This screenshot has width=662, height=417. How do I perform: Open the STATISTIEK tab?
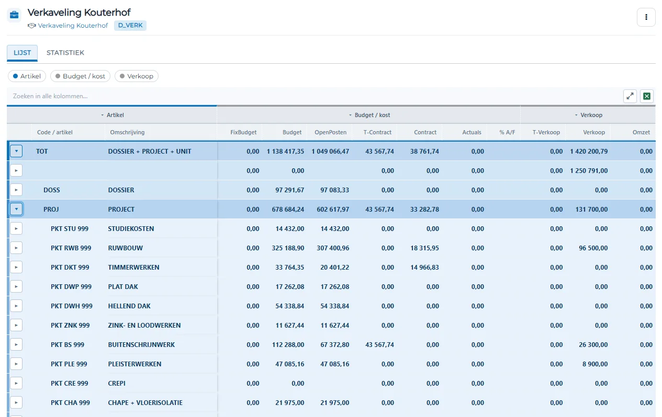point(65,53)
